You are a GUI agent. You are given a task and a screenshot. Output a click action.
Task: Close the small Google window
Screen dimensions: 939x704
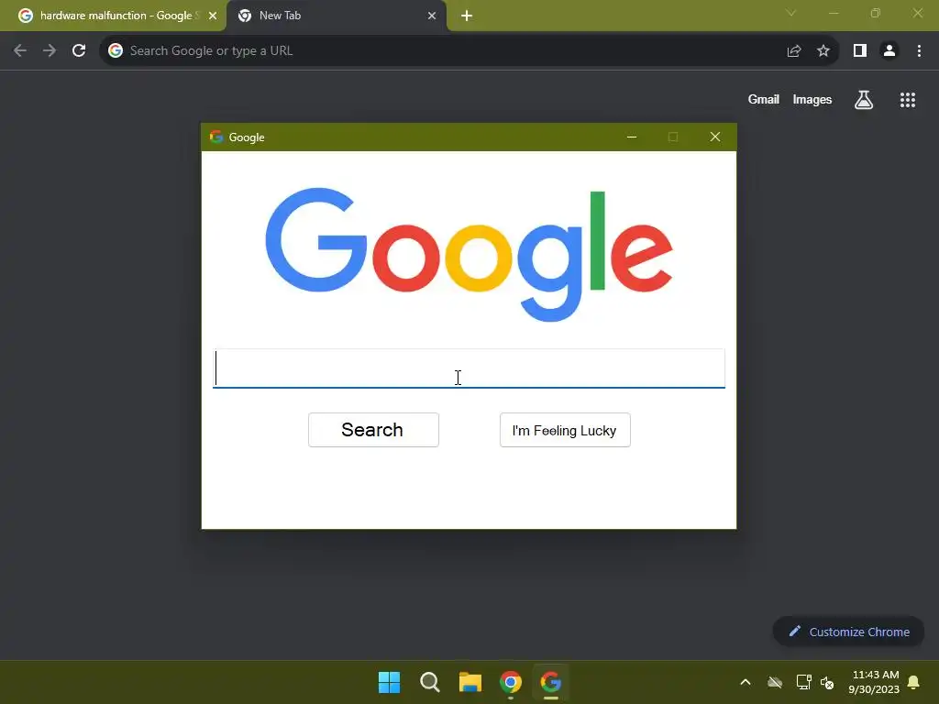coord(715,137)
